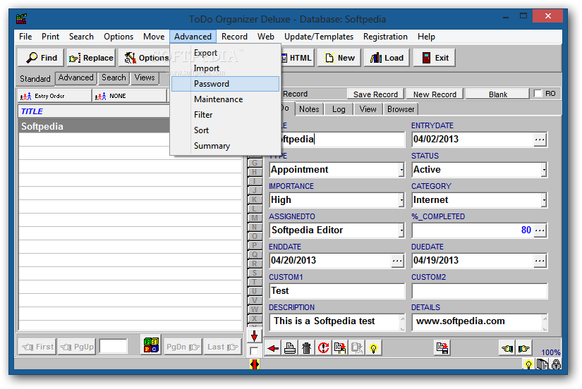Click the HTML toolbar button

[x=298, y=58]
